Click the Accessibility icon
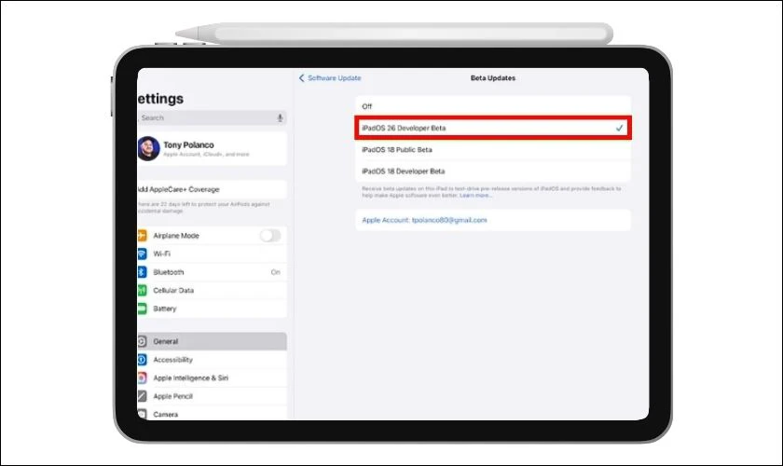This screenshot has height=466, width=783. 142,360
